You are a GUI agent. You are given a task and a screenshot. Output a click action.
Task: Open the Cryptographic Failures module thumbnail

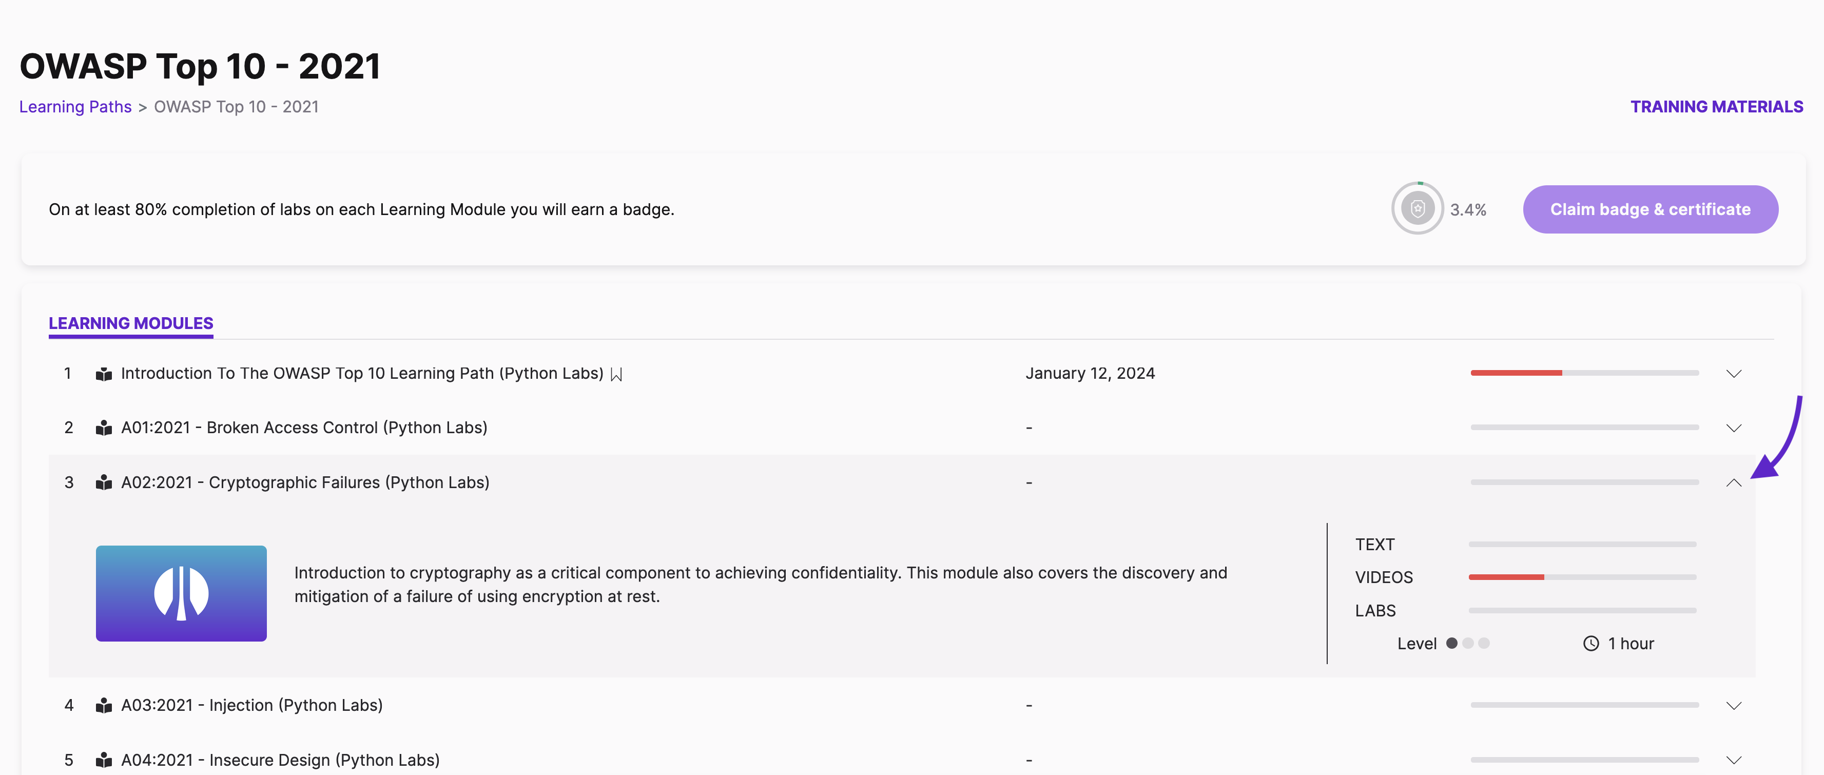point(181,593)
